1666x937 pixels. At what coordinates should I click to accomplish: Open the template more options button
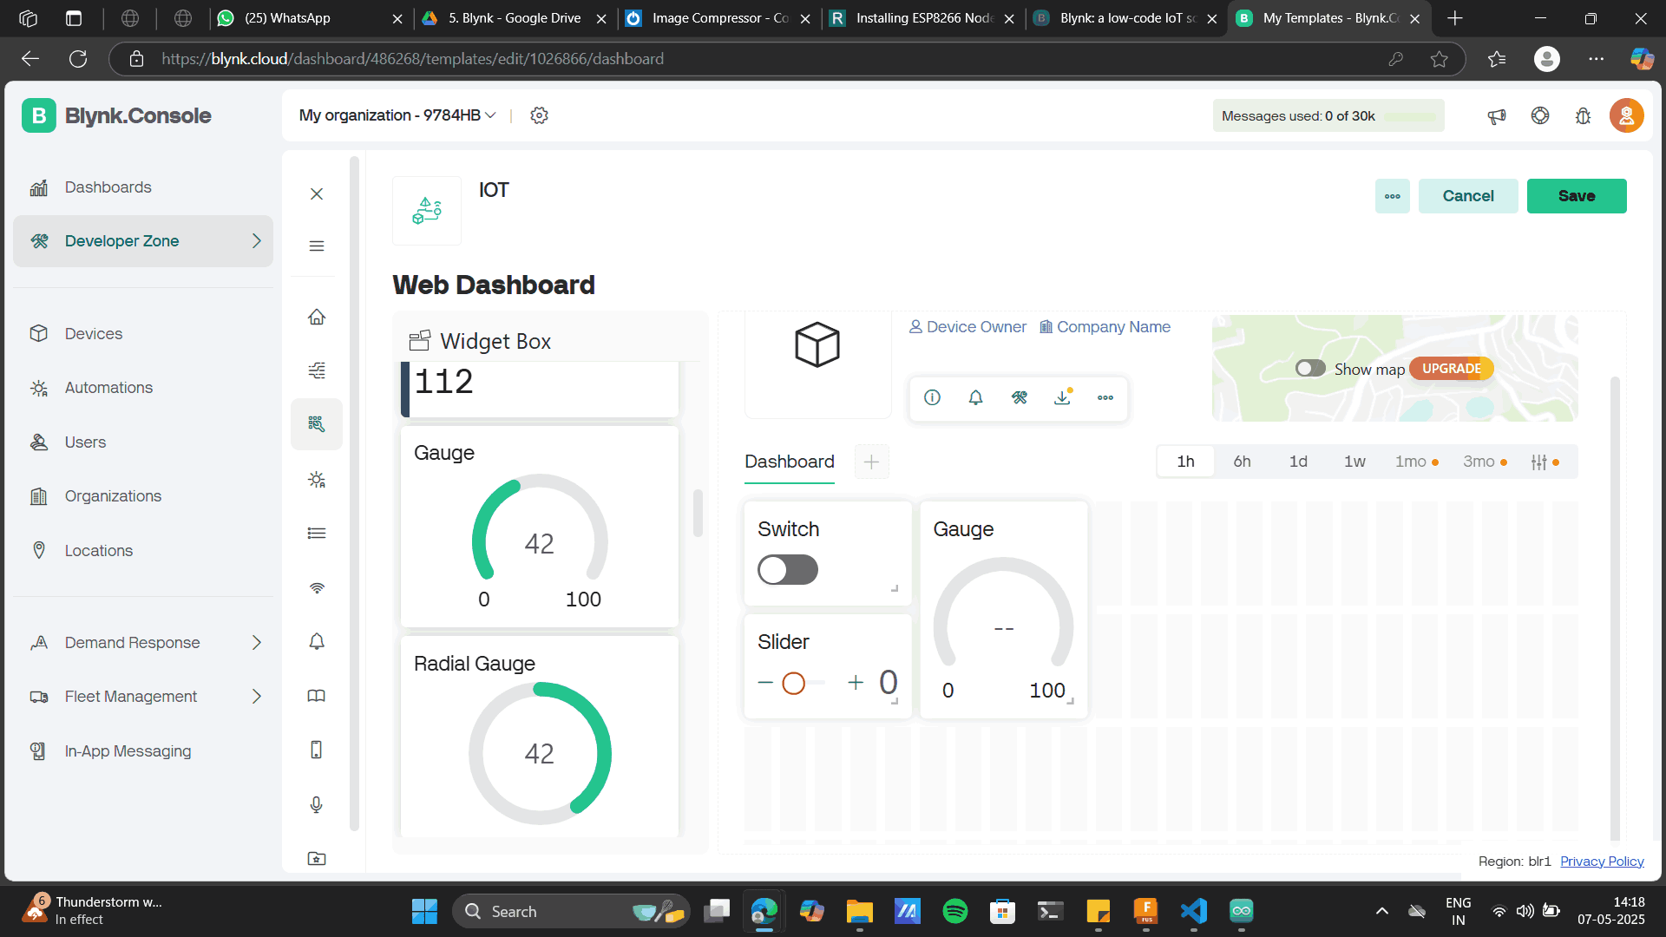click(1393, 196)
